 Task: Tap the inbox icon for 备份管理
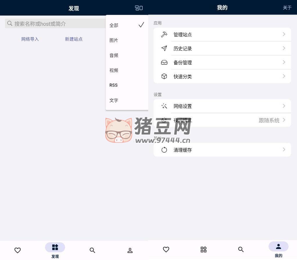164,63
